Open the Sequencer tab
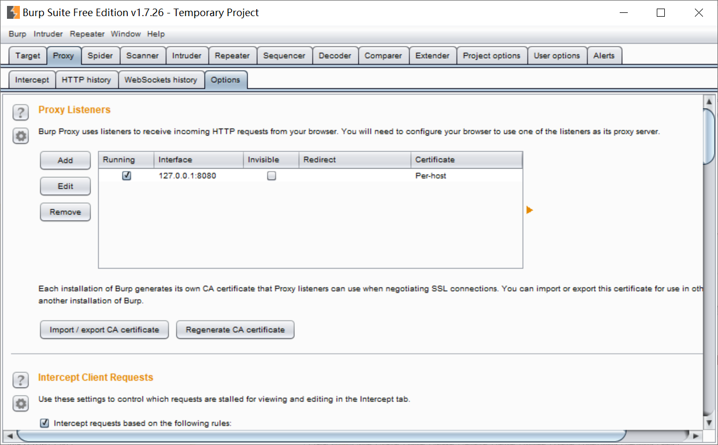This screenshot has height=445, width=718. pos(284,55)
